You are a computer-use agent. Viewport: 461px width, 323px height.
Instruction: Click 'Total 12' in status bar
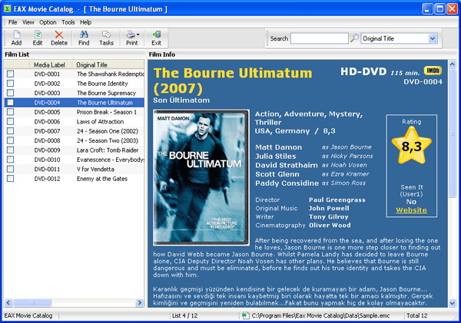coord(417,315)
